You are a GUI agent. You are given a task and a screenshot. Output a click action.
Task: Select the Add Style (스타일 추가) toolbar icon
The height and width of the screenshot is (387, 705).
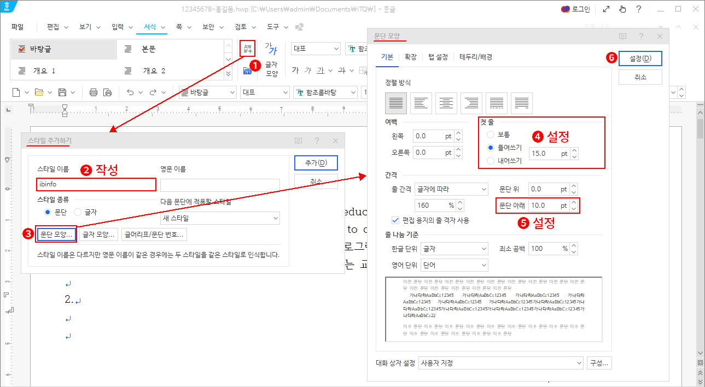coord(247,48)
